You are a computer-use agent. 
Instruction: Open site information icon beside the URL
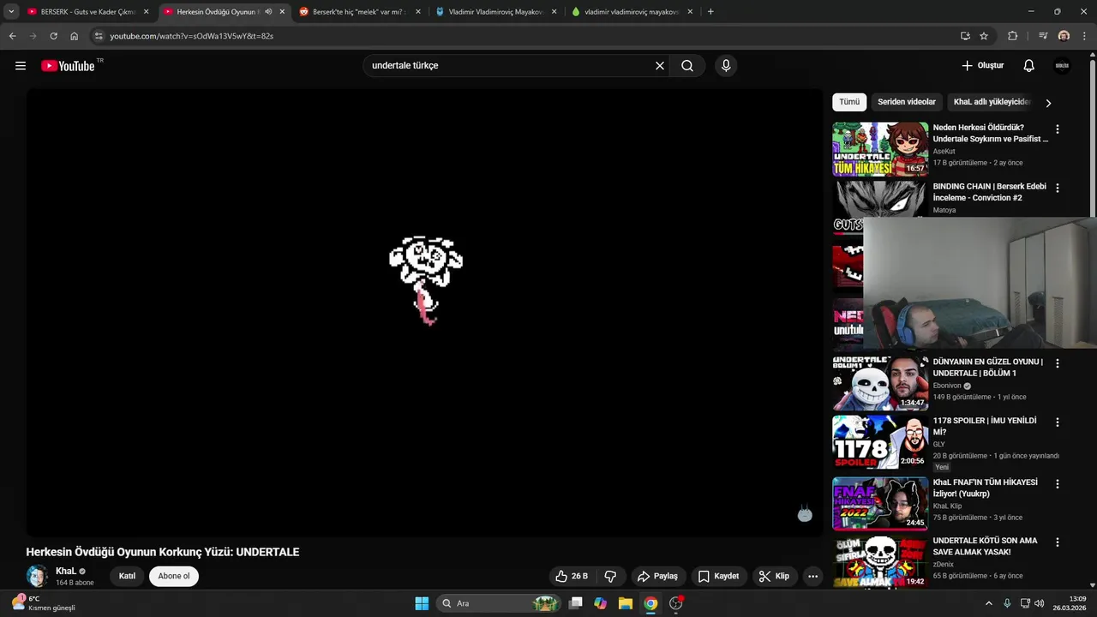(99, 36)
